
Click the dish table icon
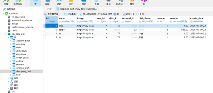pyautogui.click(x=14, y=48)
